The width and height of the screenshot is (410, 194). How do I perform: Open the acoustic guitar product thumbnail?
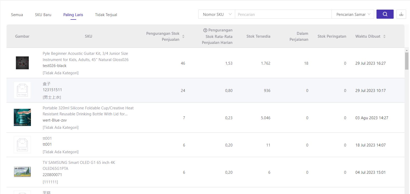tap(22, 63)
